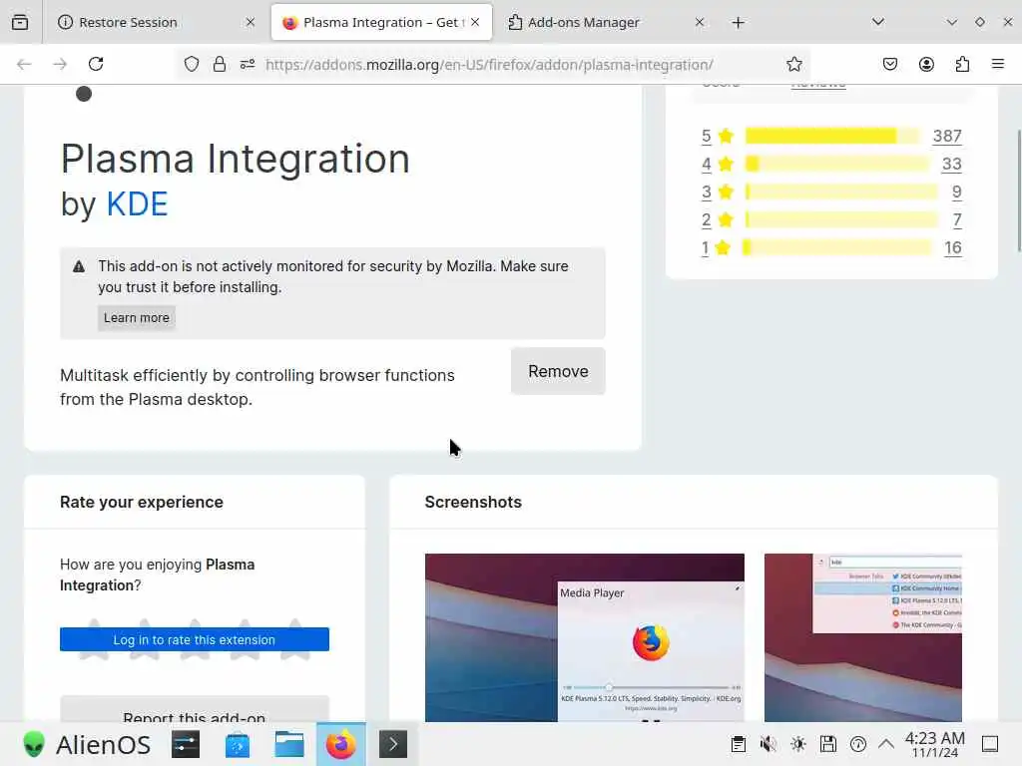
Task: Open browser tabs search screenshot thumbnail
Action: [863, 637]
